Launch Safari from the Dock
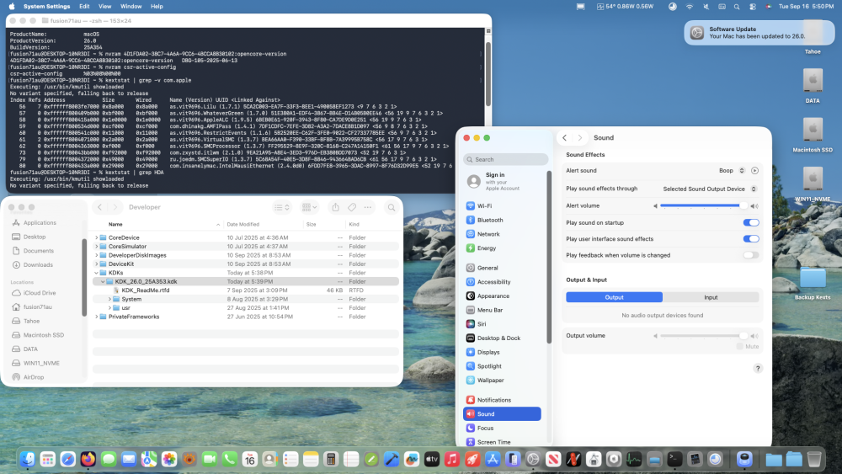The image size is (842, 474). click(x=67, y=459)
